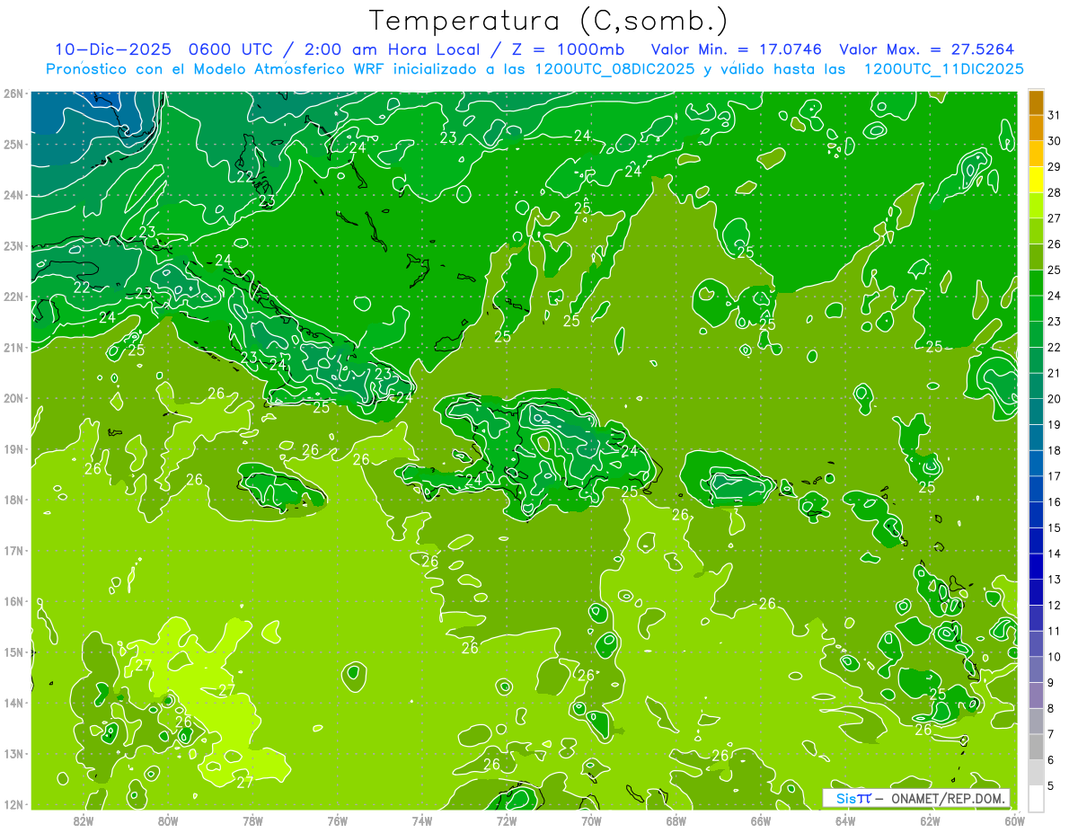Click the colorbar label "5"
Viewport: 1078px width, 833px height.
tap(1051, 785)
